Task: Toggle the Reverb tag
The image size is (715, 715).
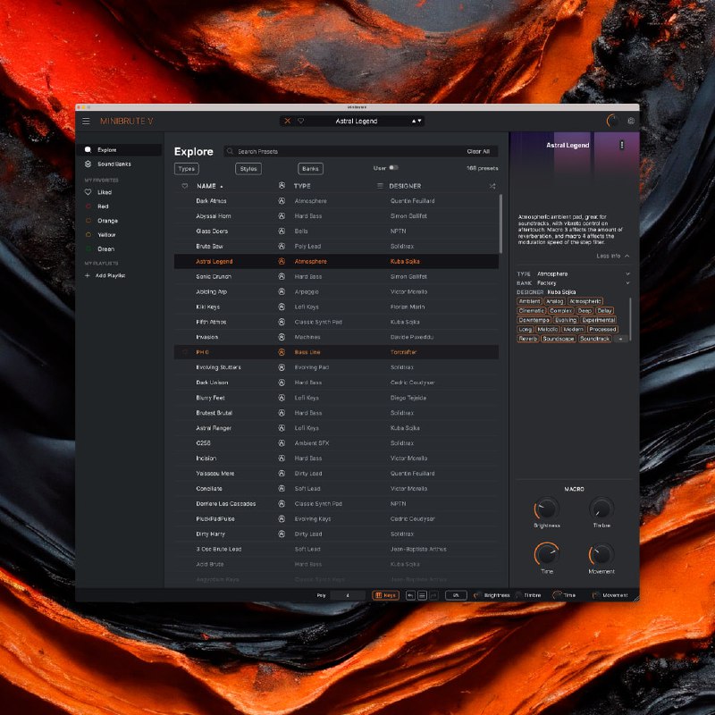Action: coord(527,339)
